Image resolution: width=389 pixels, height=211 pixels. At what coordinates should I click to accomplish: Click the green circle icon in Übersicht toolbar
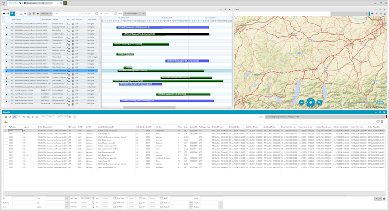6,117
